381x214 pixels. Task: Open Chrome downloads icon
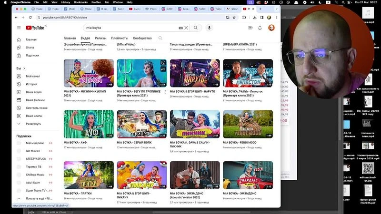tap(255, 18)
